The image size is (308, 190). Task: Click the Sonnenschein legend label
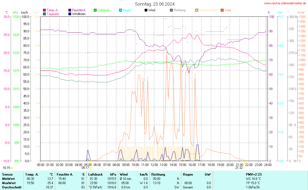click(208, 10)
